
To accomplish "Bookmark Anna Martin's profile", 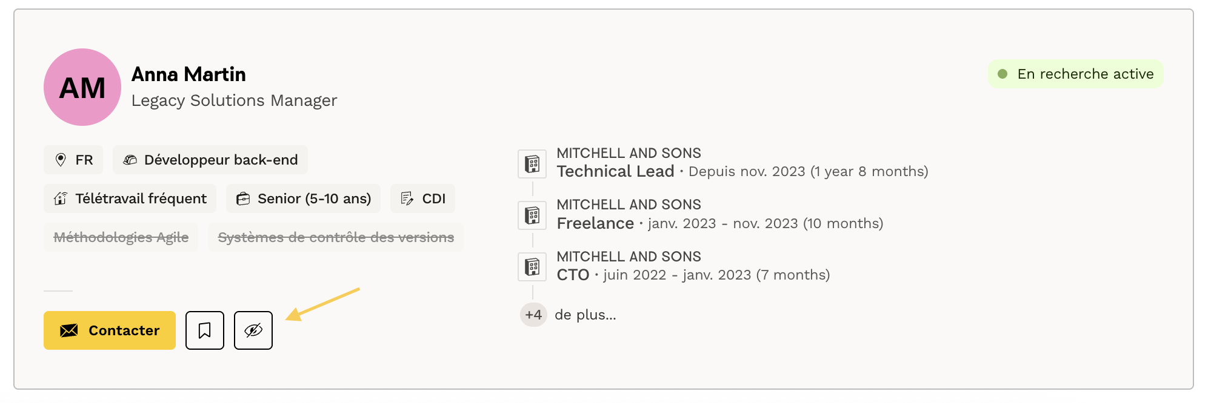I will [205, 330].
